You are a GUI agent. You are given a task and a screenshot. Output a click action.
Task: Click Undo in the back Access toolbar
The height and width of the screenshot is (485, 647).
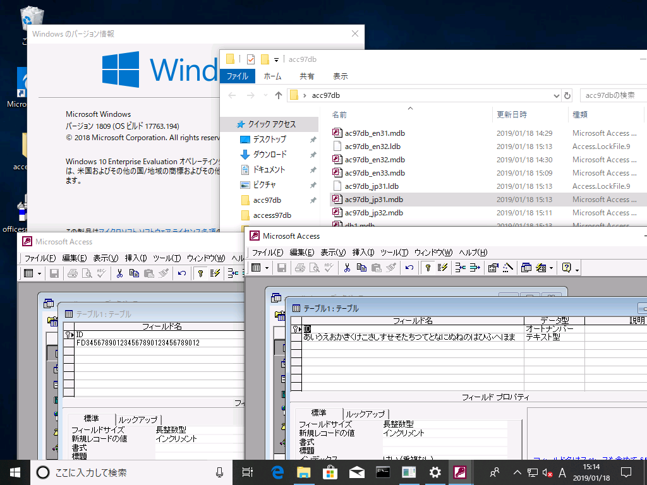[x=182, y=273]
